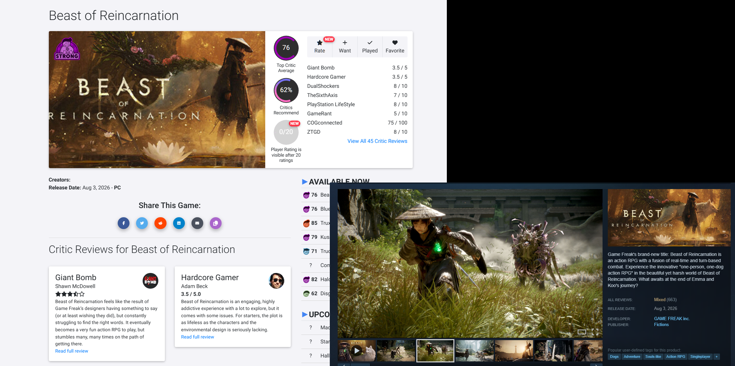This screenshot has width=735, height=366.
Task: Click the DualShockers 8 / 10 row
Action: (357, 86)
